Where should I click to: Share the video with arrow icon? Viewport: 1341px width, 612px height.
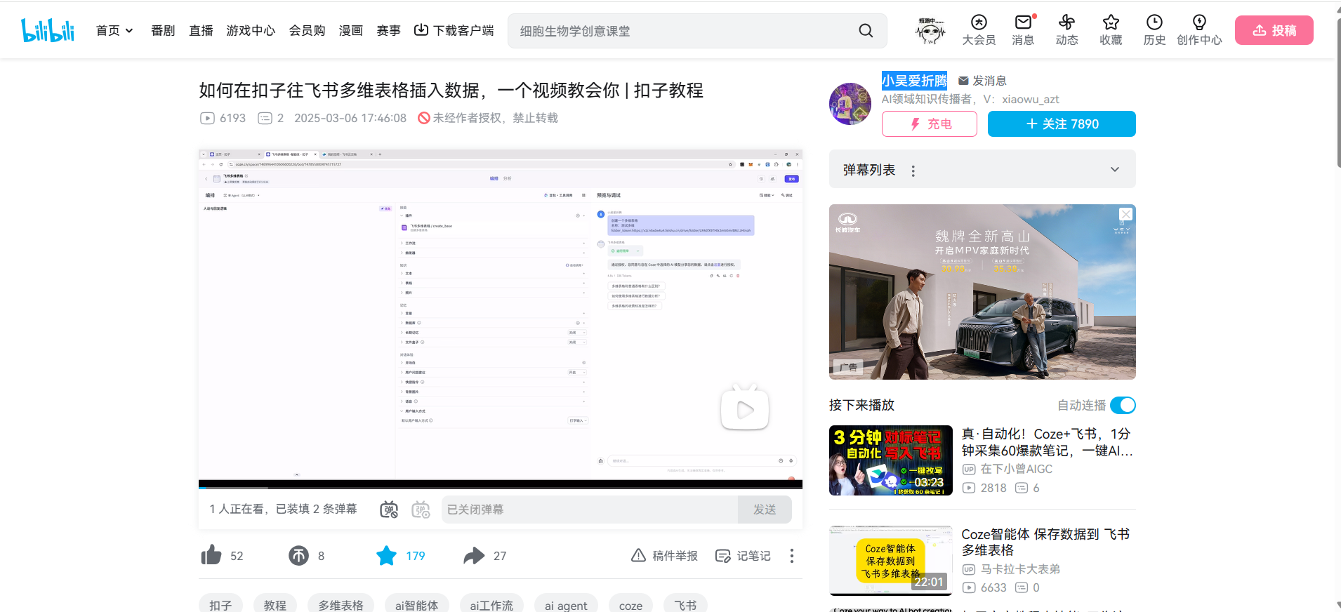(x=474, y=556)
